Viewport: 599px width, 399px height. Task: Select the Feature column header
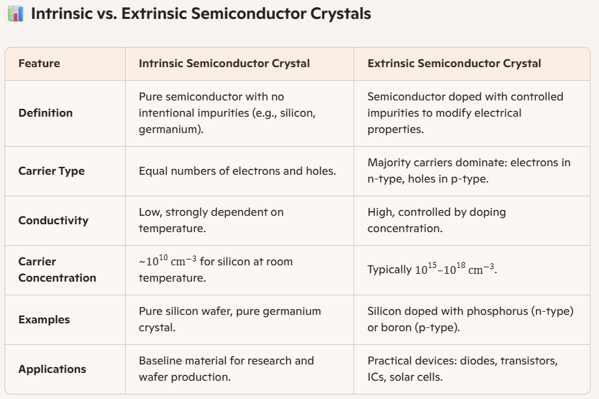coord(39,63)
